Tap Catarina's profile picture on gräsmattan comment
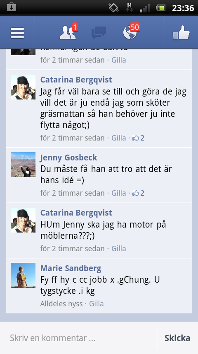Image resolution: width=198 pixels, height=354 pixels. (x=23, y=87)
